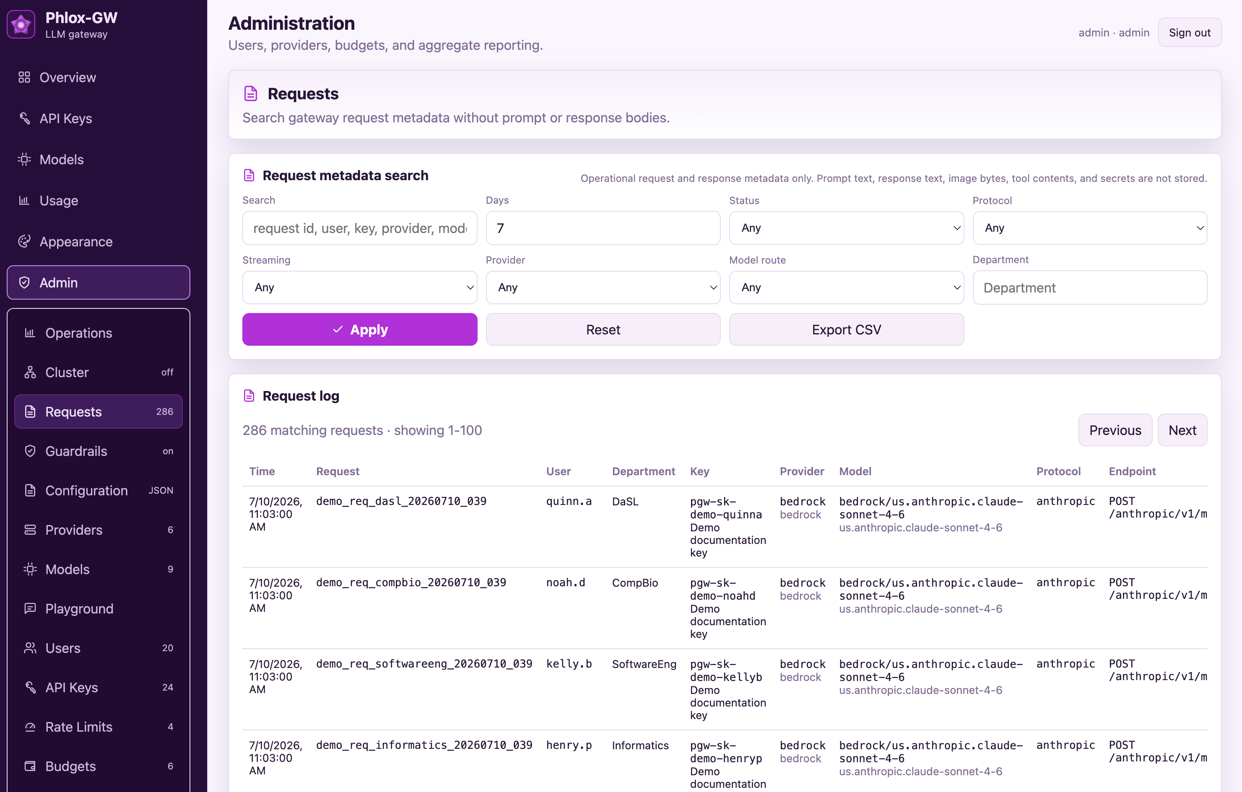Open the Users admin section
The image size is (1242, 792).
(99, 648)
